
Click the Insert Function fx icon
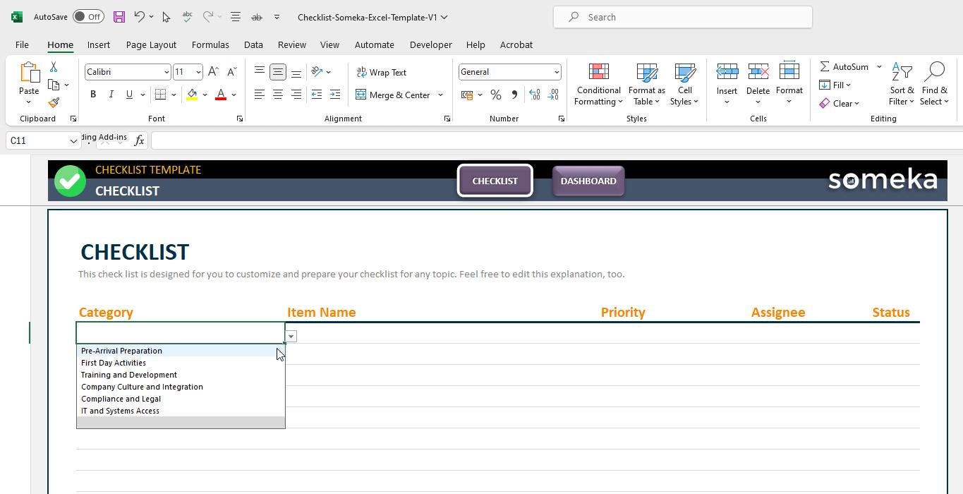[x=139, y=140]
